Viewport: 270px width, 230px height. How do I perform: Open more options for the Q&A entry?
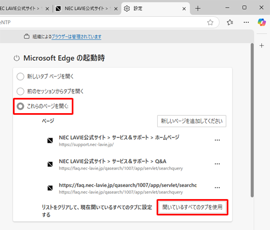click(x=217, y=164)
